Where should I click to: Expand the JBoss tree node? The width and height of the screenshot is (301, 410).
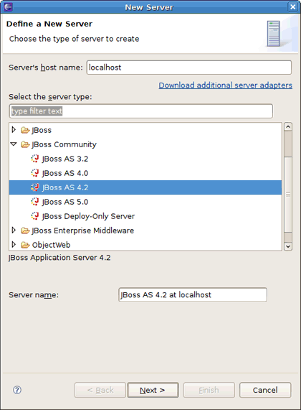(14, 130)
